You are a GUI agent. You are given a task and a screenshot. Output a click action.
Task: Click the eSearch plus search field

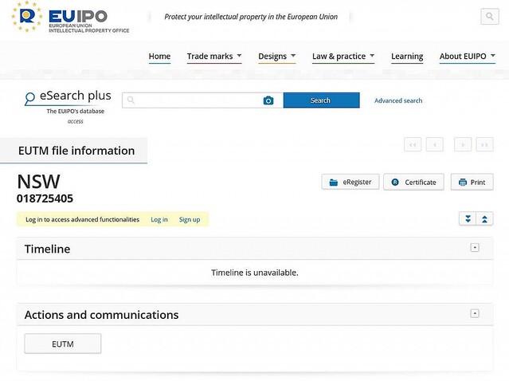coord(195,100)
